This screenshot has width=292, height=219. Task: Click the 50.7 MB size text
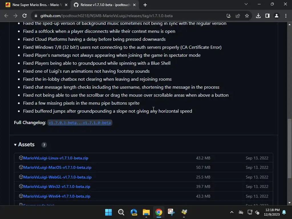pos(203,167)
